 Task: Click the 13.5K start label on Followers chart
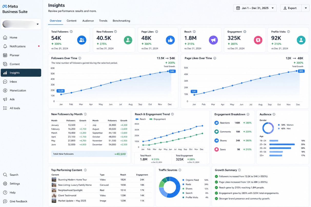point(61,91)
